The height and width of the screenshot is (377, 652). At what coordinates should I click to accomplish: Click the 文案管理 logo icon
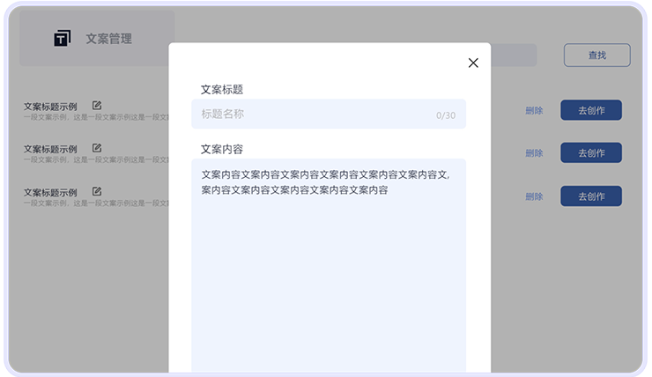click(62, 39)
